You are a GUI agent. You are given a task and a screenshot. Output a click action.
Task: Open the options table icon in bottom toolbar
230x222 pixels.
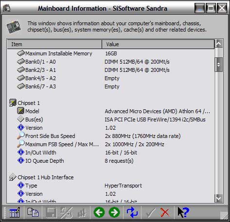click(15, 212)
